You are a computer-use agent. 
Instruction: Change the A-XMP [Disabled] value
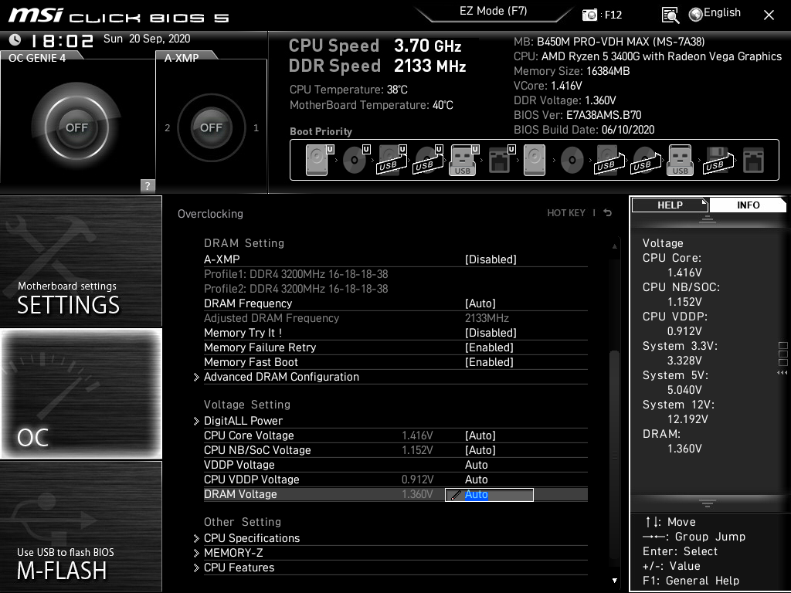[491, 259]
